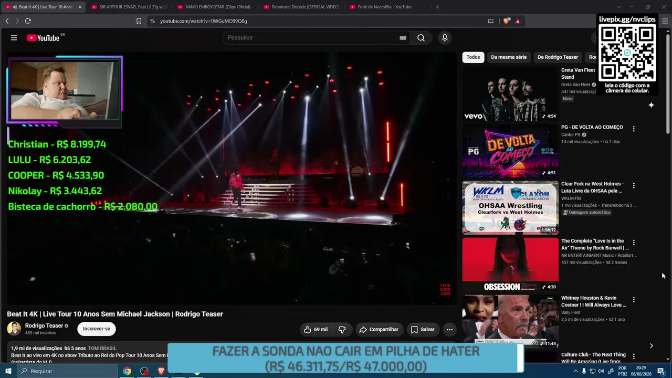Click the POR PTB2 language indicator

pos(623,371)
